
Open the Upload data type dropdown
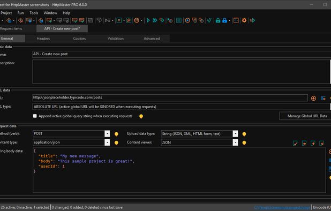(x=235, y=133)
